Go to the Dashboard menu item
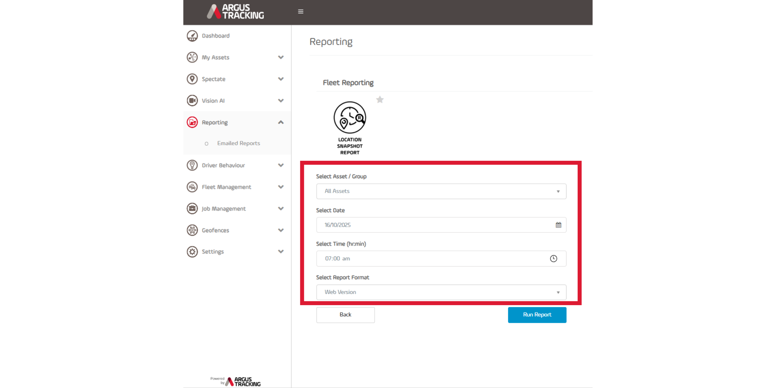776x388 pixels. click(216, 36)
